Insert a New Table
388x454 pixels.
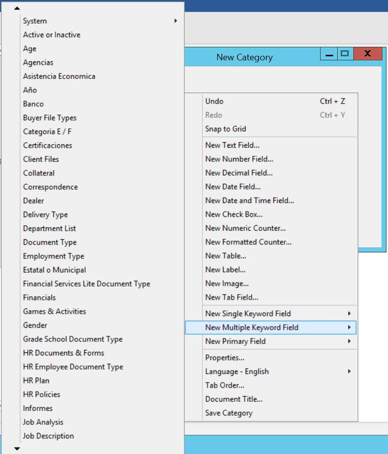(x=271, y=256)
